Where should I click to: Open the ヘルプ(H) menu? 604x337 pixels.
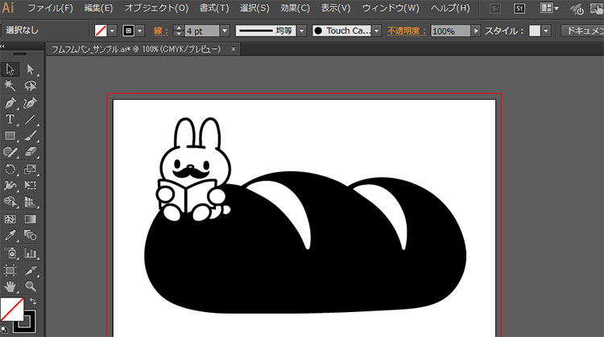pyautogui.click(x=450, y=8)
